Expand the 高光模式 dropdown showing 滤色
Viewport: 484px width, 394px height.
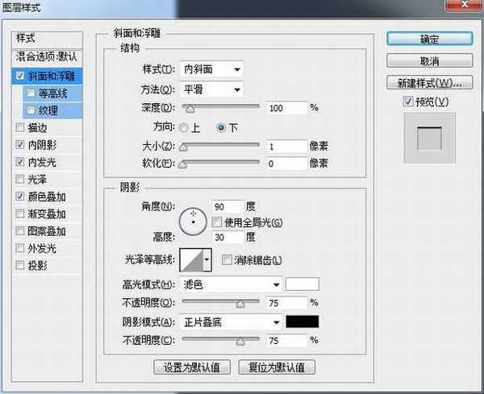(x=232, y=284)
